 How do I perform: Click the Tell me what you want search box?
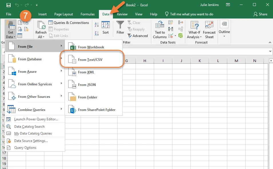coord(189,14)
